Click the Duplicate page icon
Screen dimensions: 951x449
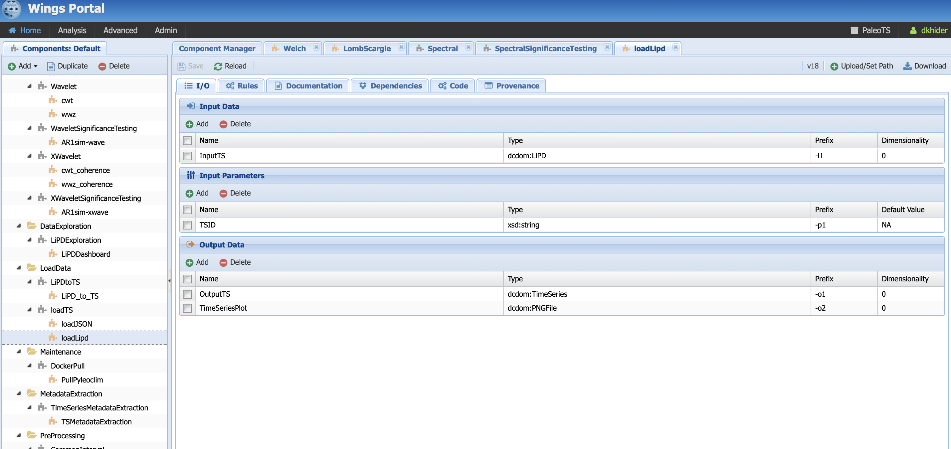coord(51,66)
